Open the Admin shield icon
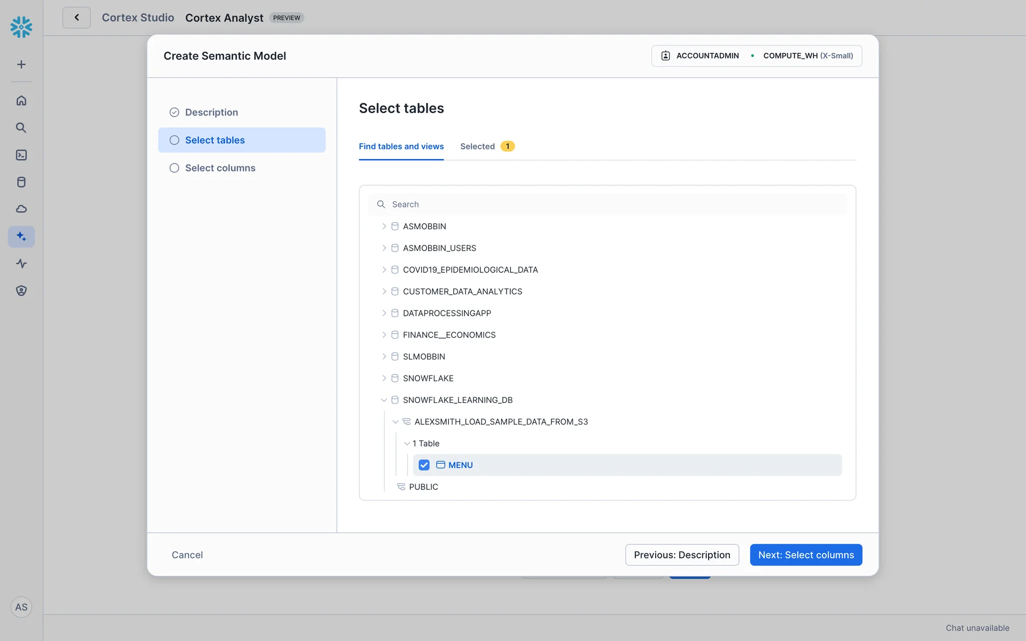 (x=21, y=291)
